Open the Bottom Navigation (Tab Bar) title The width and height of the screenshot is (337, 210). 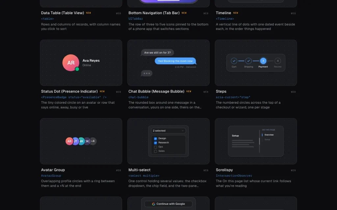coord(154,13)
